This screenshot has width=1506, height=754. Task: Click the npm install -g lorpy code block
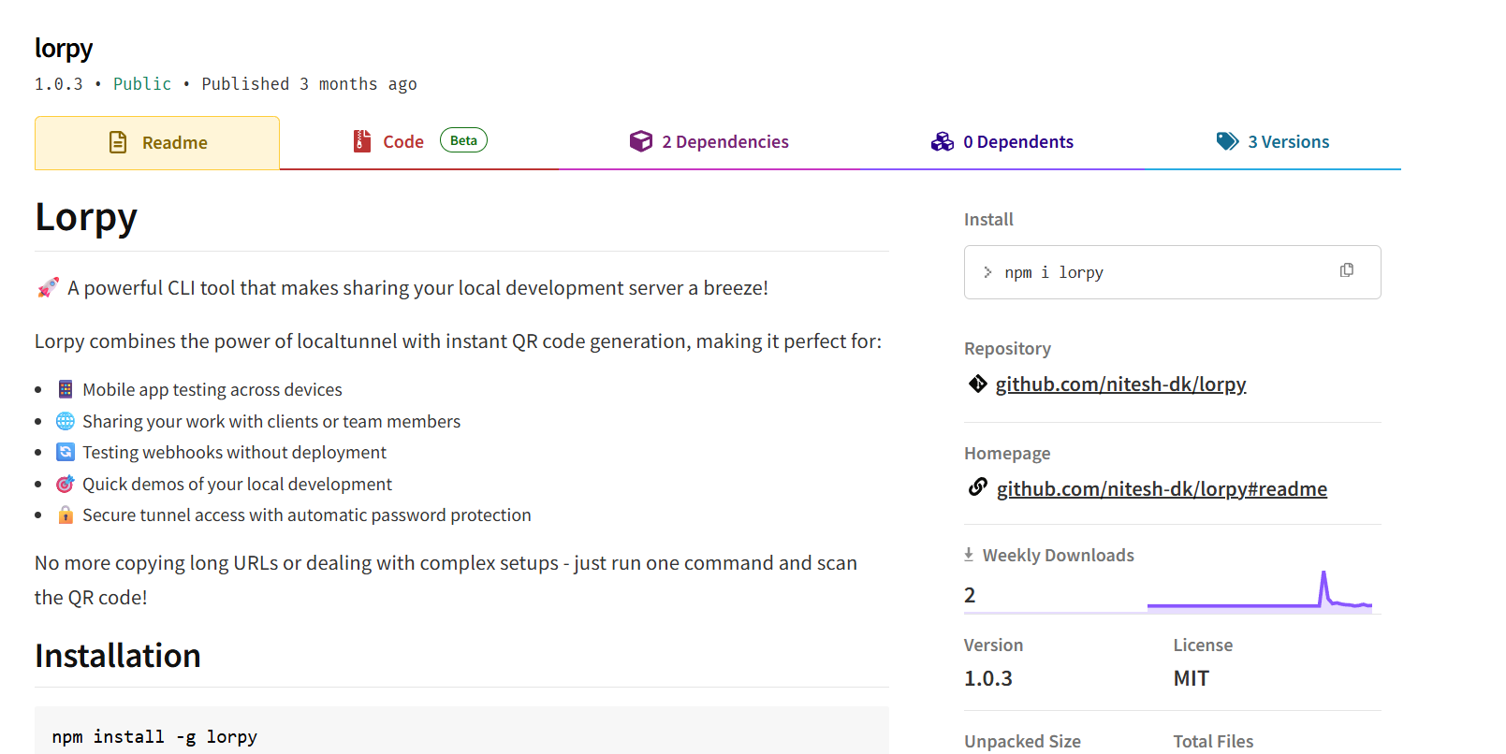461,736
